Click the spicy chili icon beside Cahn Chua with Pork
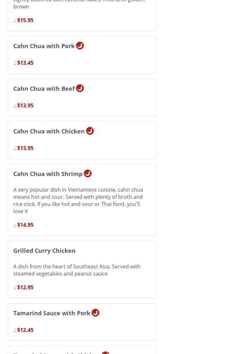Viewport: 250px width, 354px height. pyautogui.click(x=80, y=46)
